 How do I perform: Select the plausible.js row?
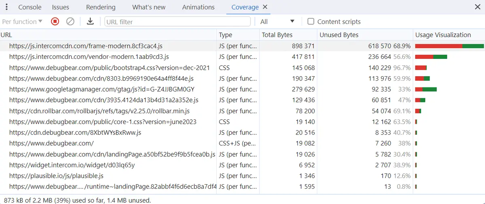(242, 176)
